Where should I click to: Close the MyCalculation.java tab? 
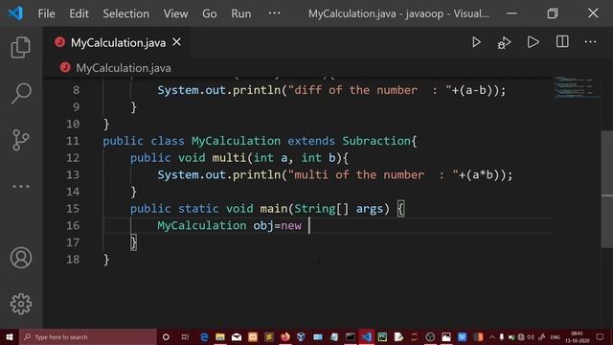(x=176, y=42)
